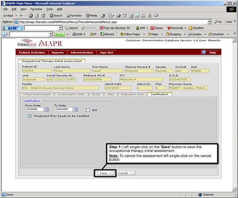Viewport: 238px width, 198px height.
Task: Click the blue Help icon
Action: 204,52
